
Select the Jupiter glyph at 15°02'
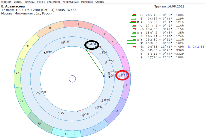tap(102, 101)
